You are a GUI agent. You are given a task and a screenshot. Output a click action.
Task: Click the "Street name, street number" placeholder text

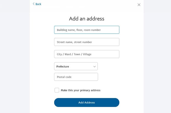point(74,42)
